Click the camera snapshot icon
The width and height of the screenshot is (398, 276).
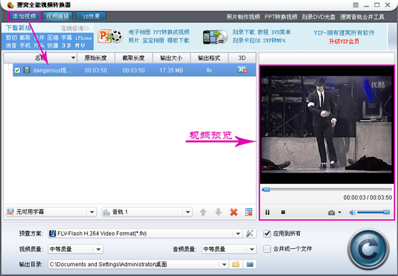tap(332, 212)
